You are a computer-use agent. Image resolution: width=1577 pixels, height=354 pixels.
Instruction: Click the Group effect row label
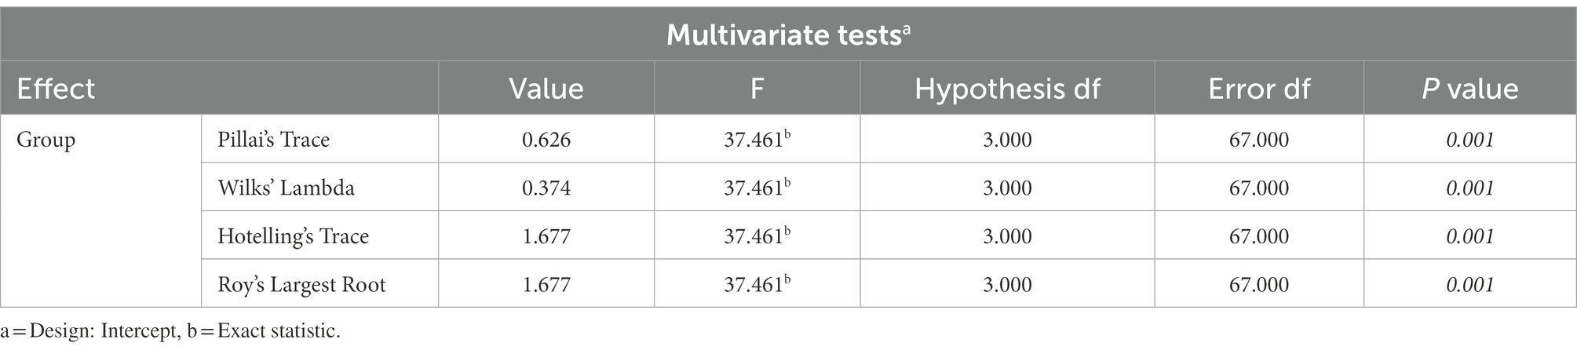click(x=46, y=141)
